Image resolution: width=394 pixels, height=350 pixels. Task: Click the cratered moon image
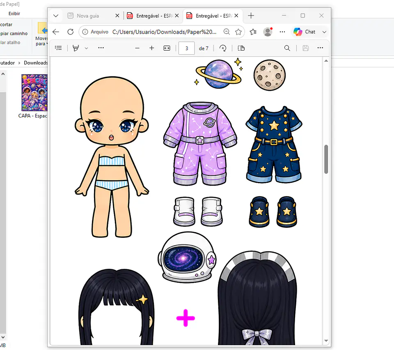point(269,75)
